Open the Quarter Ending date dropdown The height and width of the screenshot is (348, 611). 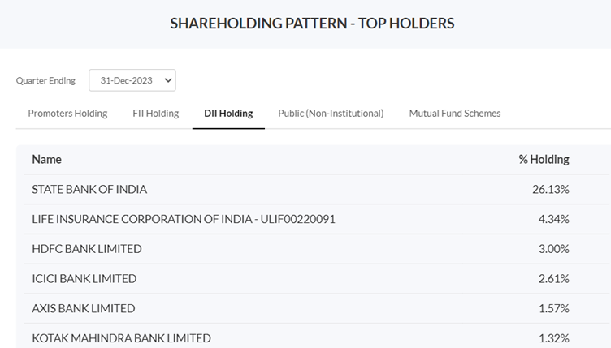point(132,80)
